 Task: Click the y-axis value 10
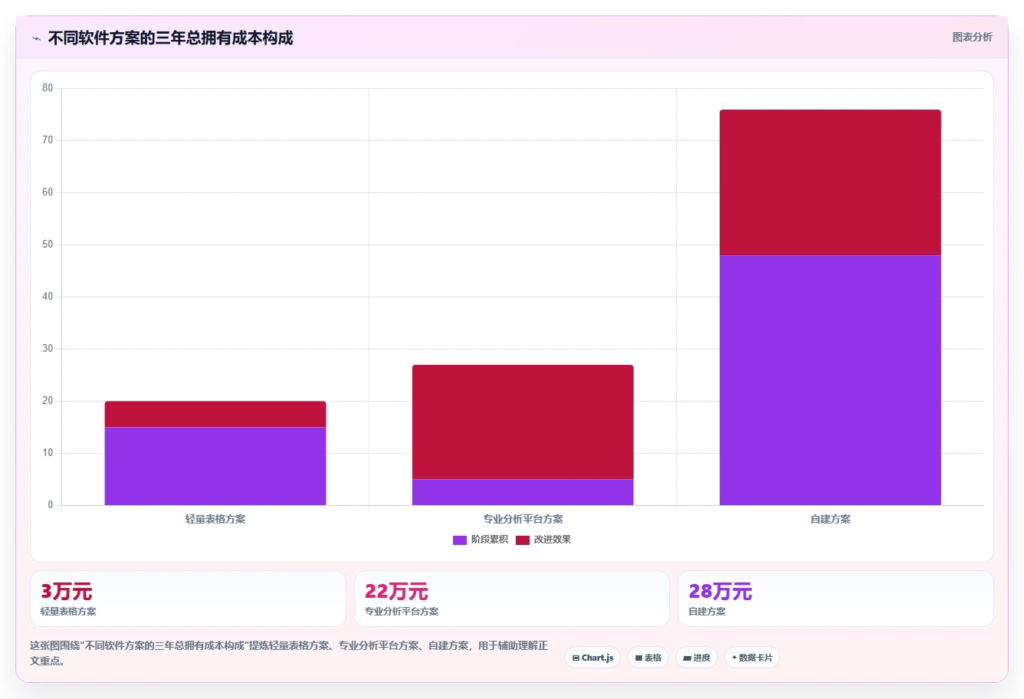click(x=48, y=453)
